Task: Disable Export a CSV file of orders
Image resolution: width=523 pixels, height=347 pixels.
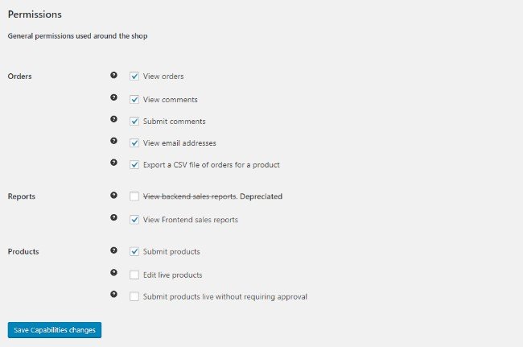Action: pyautogui.click(x=134, y=164)
